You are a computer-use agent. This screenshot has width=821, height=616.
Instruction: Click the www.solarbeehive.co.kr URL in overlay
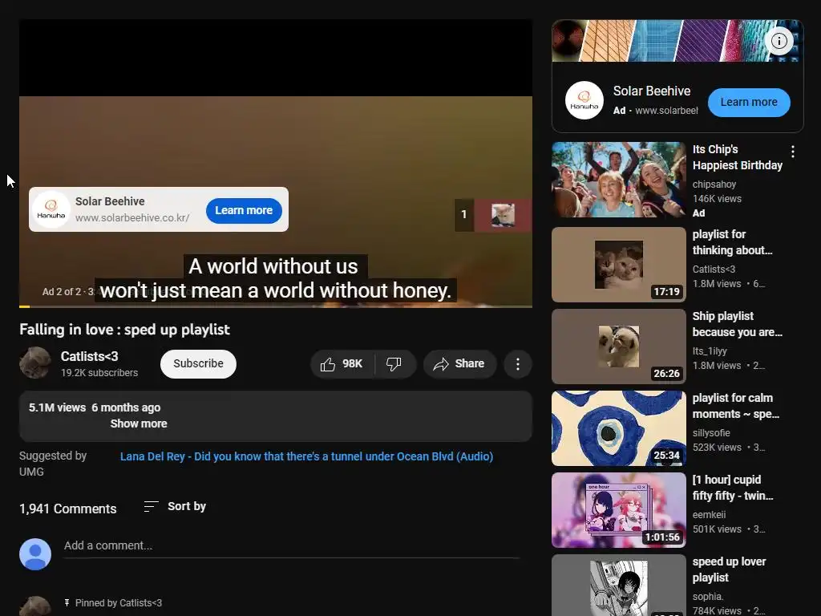[x=132, y=218]
